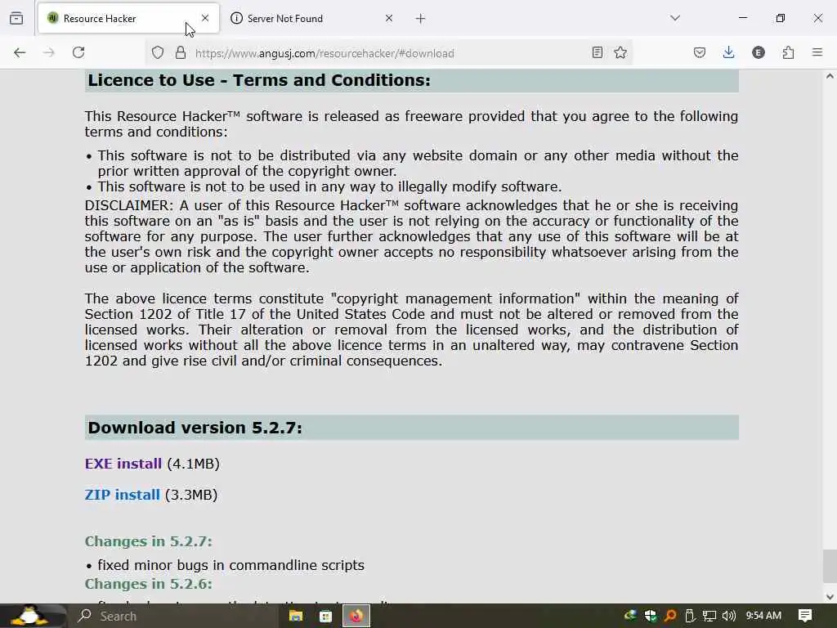Open the Downloads panel
The height and width of the screenshot is (628, 837).
pyautogui.click(x=728, y=52)
